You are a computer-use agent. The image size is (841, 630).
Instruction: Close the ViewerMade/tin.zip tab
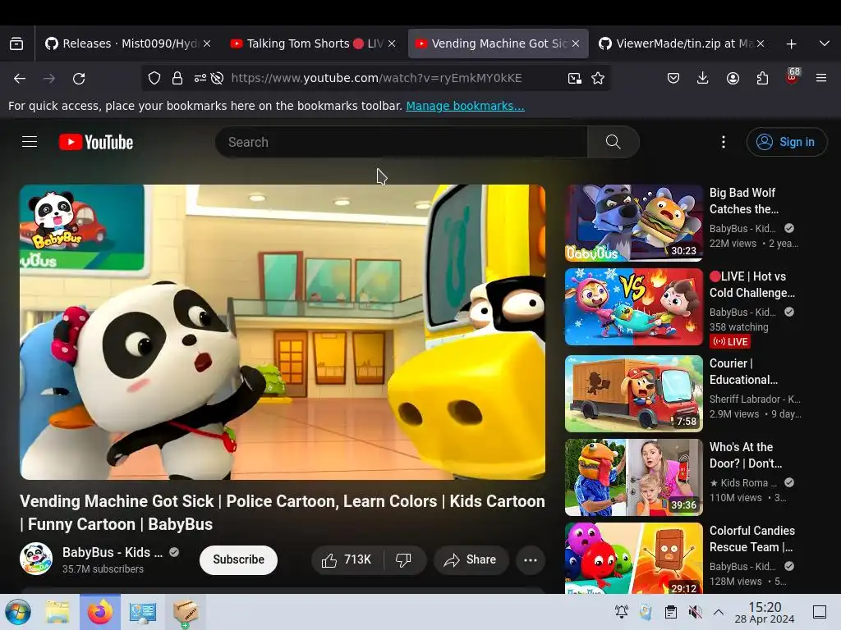[760, 43]
